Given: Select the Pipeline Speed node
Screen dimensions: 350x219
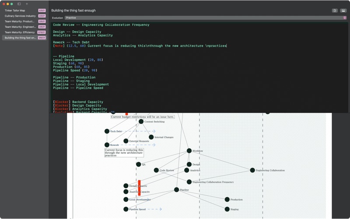Looking at the screenshot, I should [126, 209].
